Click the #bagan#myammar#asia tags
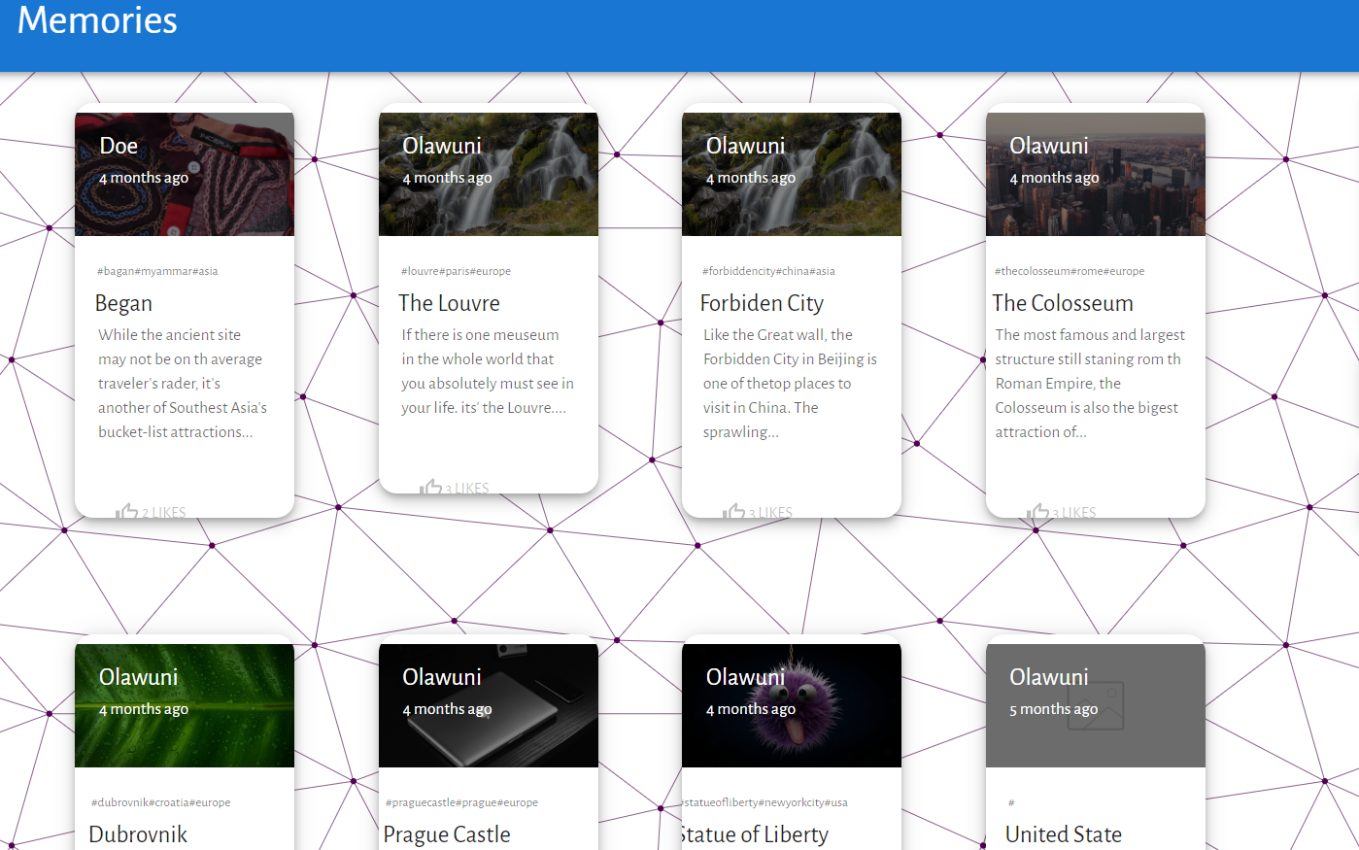1359x850 pixels. (x=157, y=271)
